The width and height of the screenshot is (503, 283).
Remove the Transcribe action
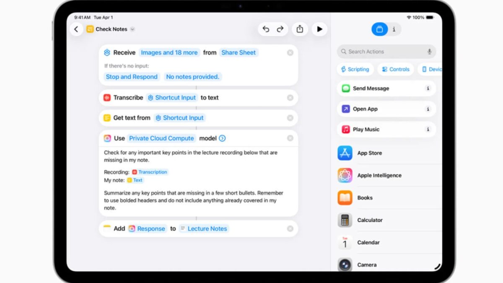click(290, 98)
